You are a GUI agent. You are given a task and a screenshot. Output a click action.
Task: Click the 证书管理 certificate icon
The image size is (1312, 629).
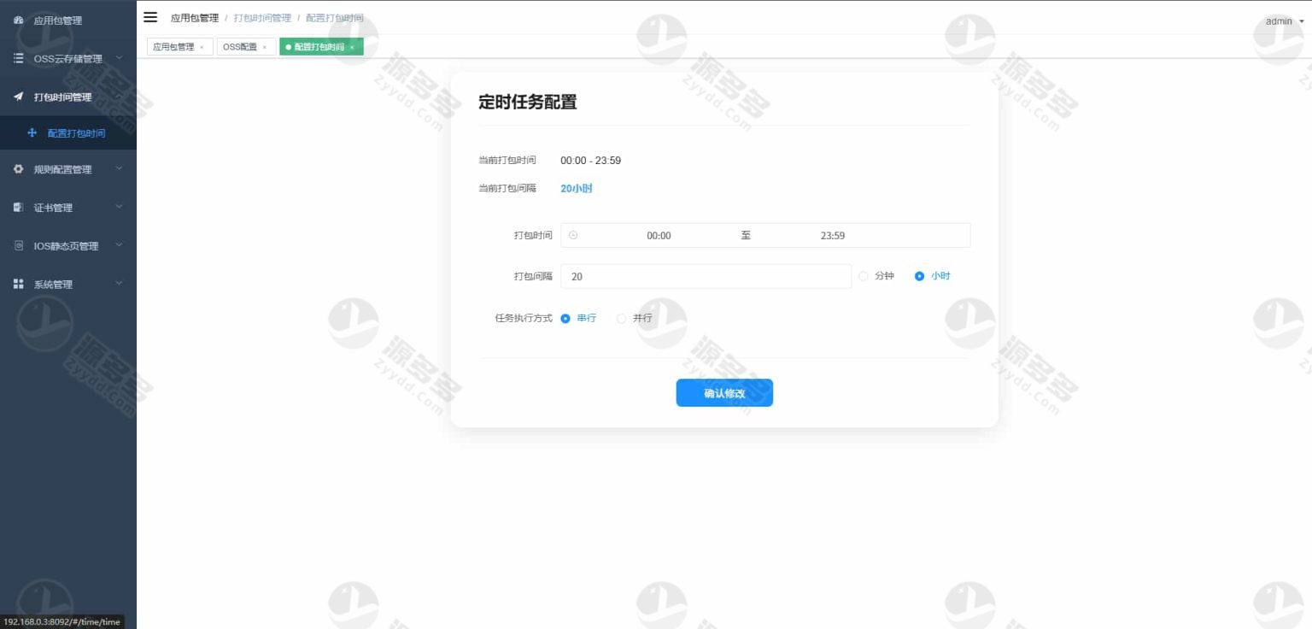(19, 208)
